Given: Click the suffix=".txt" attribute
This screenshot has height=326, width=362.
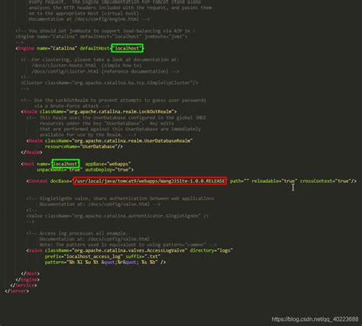Looking at the screenshot, I should coord(143,256).
